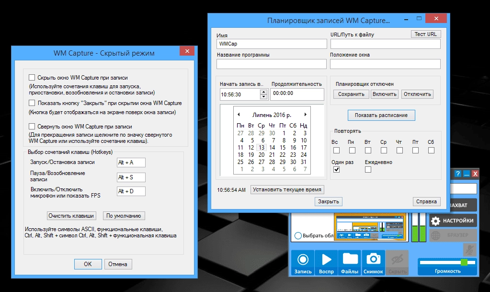The height and width of the screenshot is (292, 490).
Task: Click the 'Название программы' input field
Action: [x=272, y=64]
